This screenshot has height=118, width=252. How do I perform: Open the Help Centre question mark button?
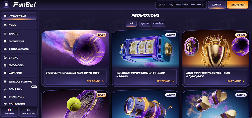(x=28, y=111)
